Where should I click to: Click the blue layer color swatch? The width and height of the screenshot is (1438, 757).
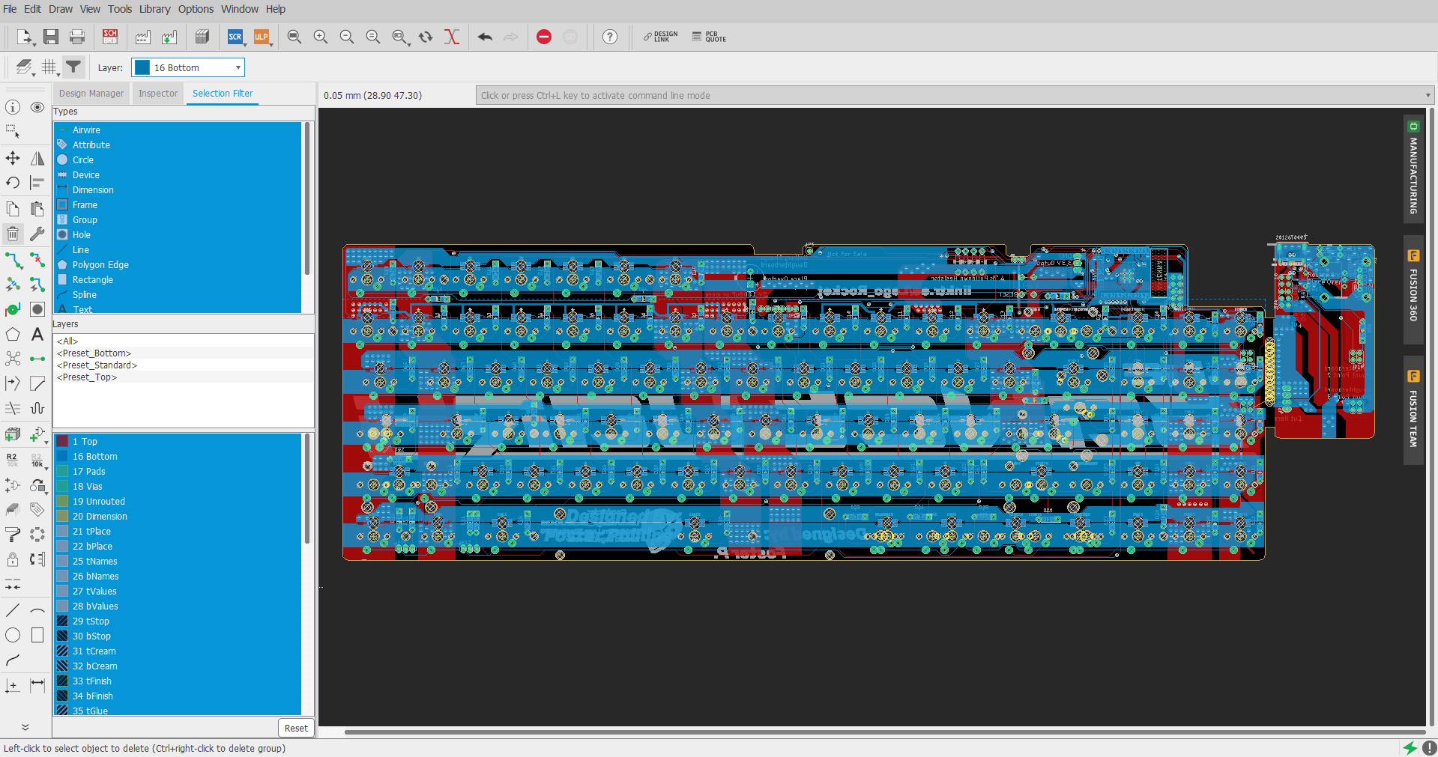coord(142,67)
